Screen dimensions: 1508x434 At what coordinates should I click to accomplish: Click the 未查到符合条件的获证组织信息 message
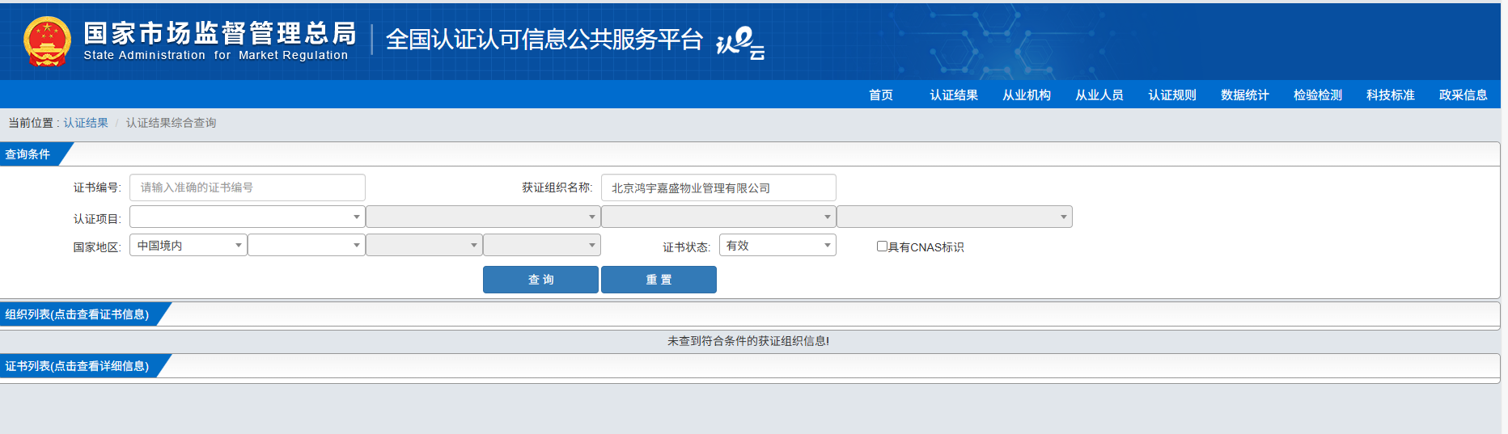748,341
